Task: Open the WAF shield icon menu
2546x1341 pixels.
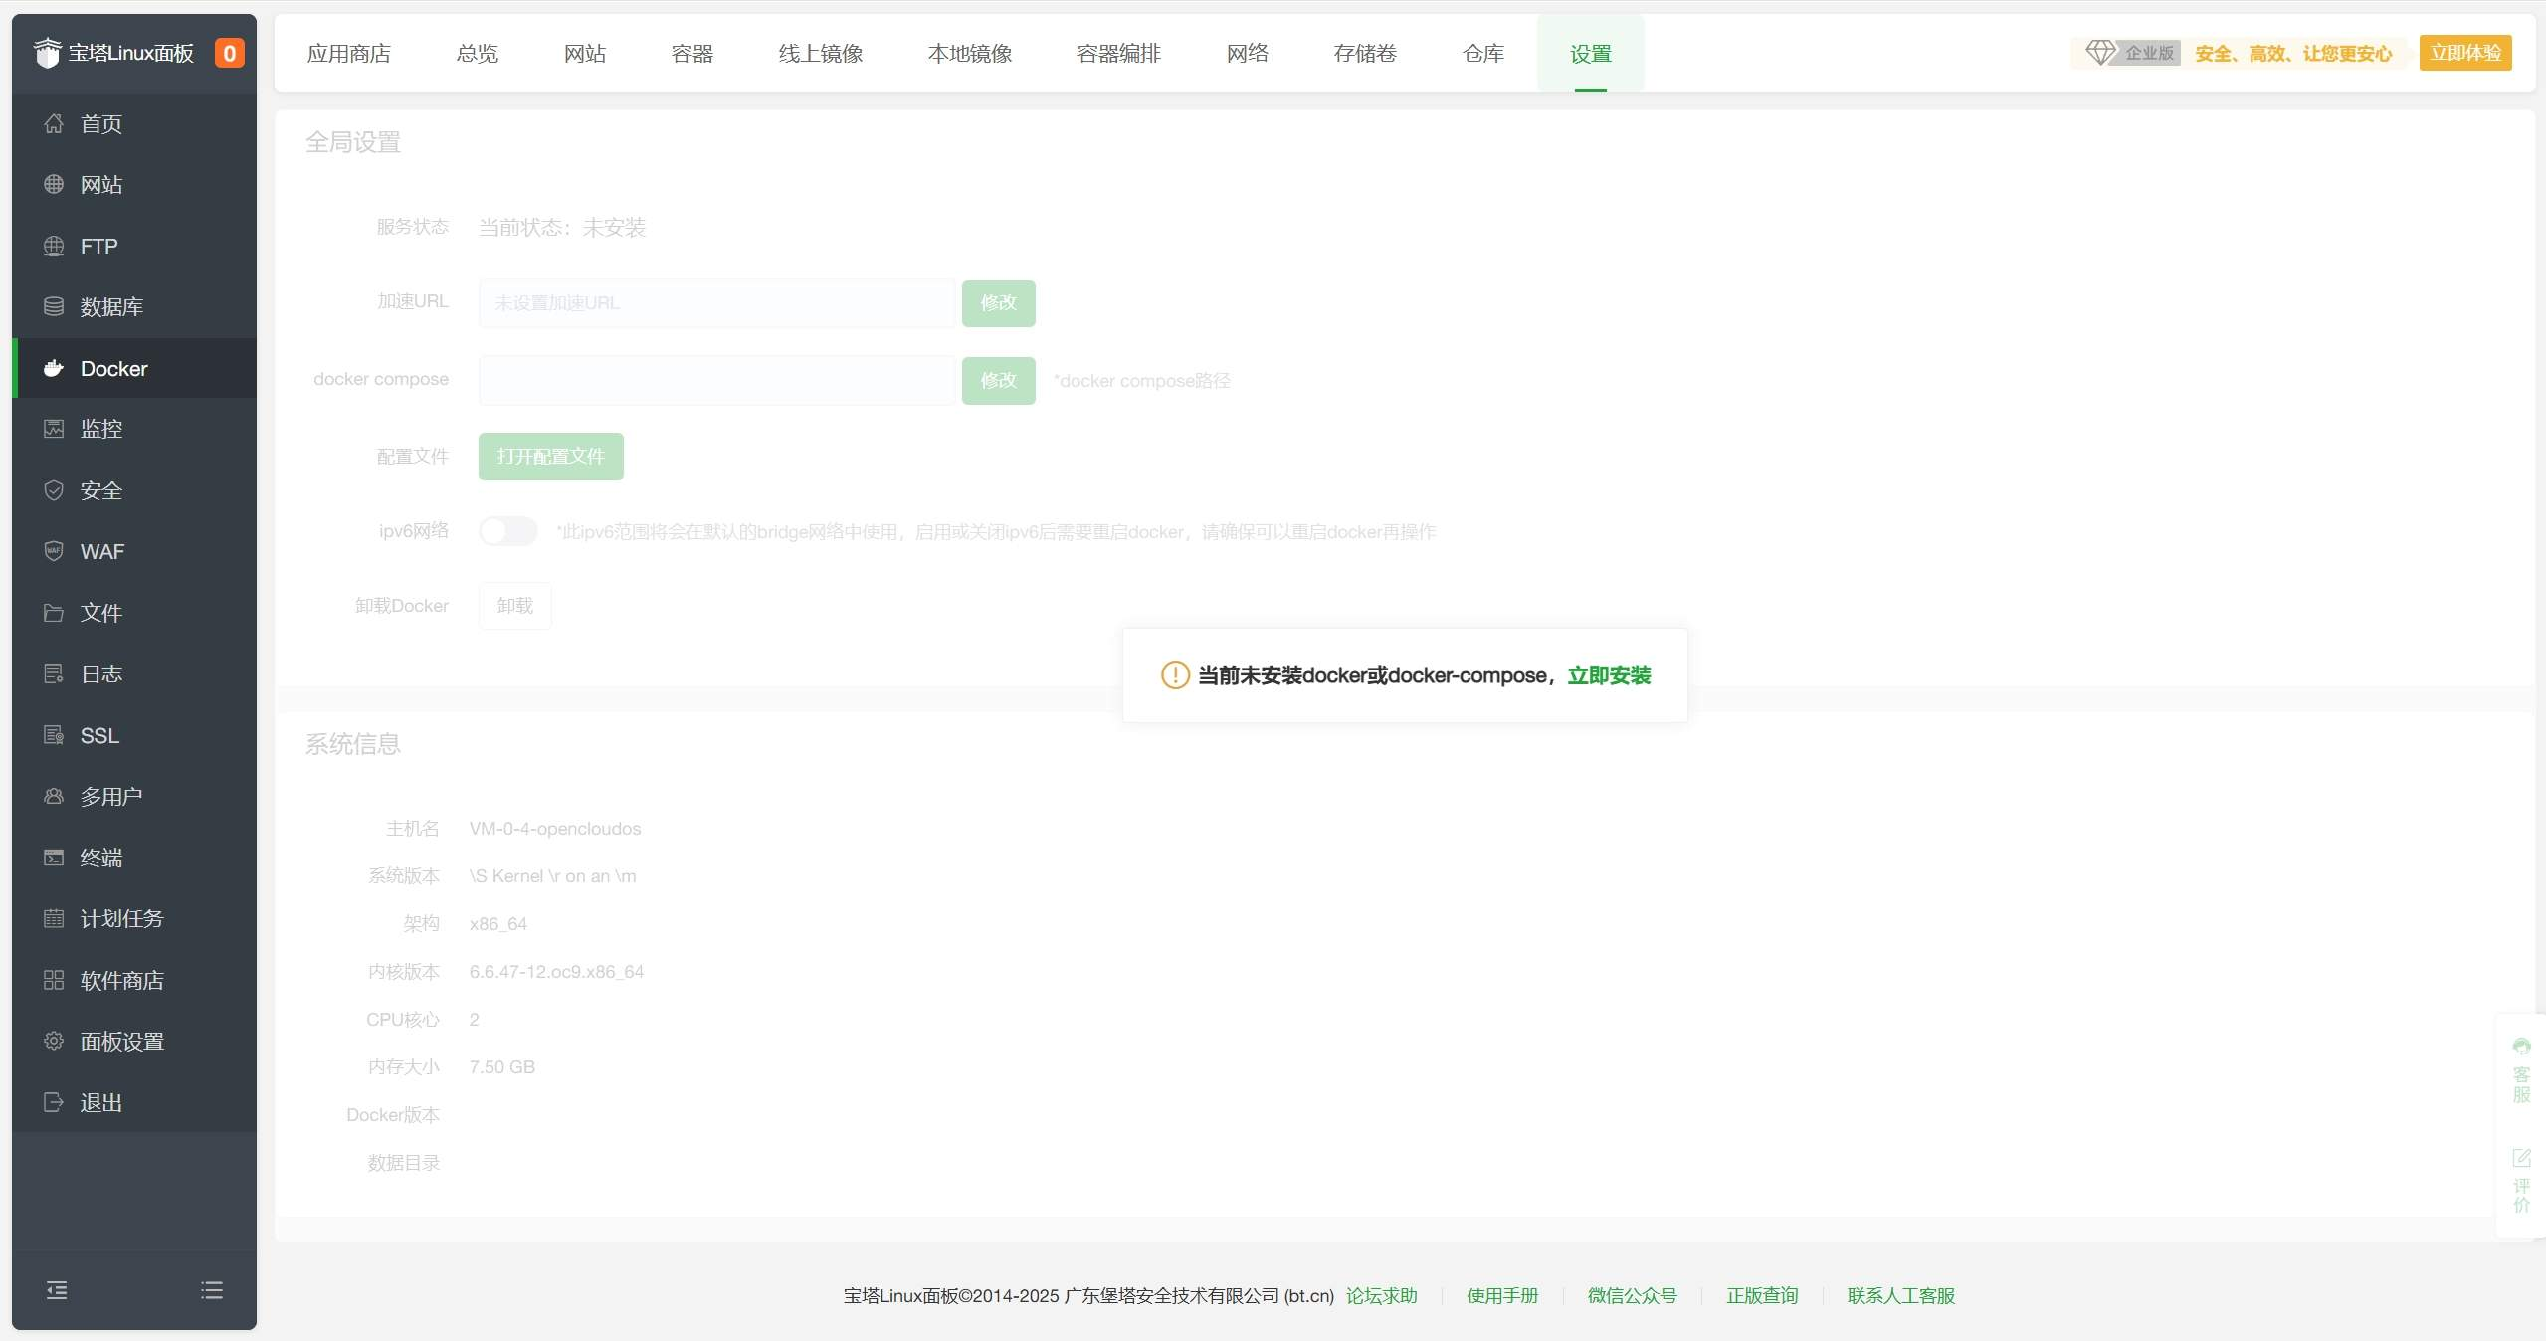Action: 54,551
